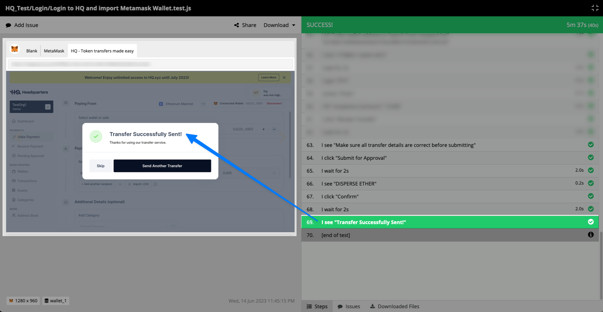
Task: Click the HQ Headquarters logo
Action: pyautogui.click(x=29, y=92)
